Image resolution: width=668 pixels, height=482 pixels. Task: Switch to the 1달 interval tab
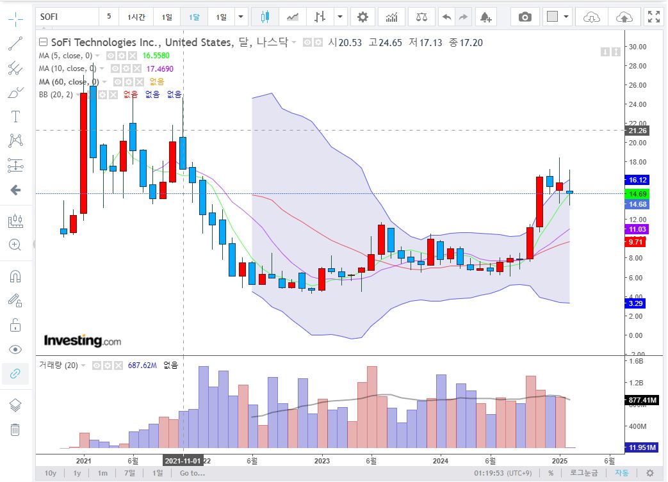pyautogui.click(x=193, y=17)
